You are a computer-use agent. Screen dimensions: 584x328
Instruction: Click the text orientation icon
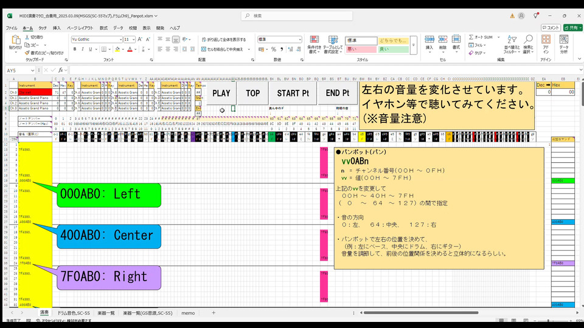tap(185, 39)
